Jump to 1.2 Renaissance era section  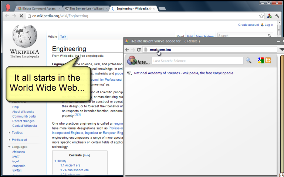pos(74,170)
